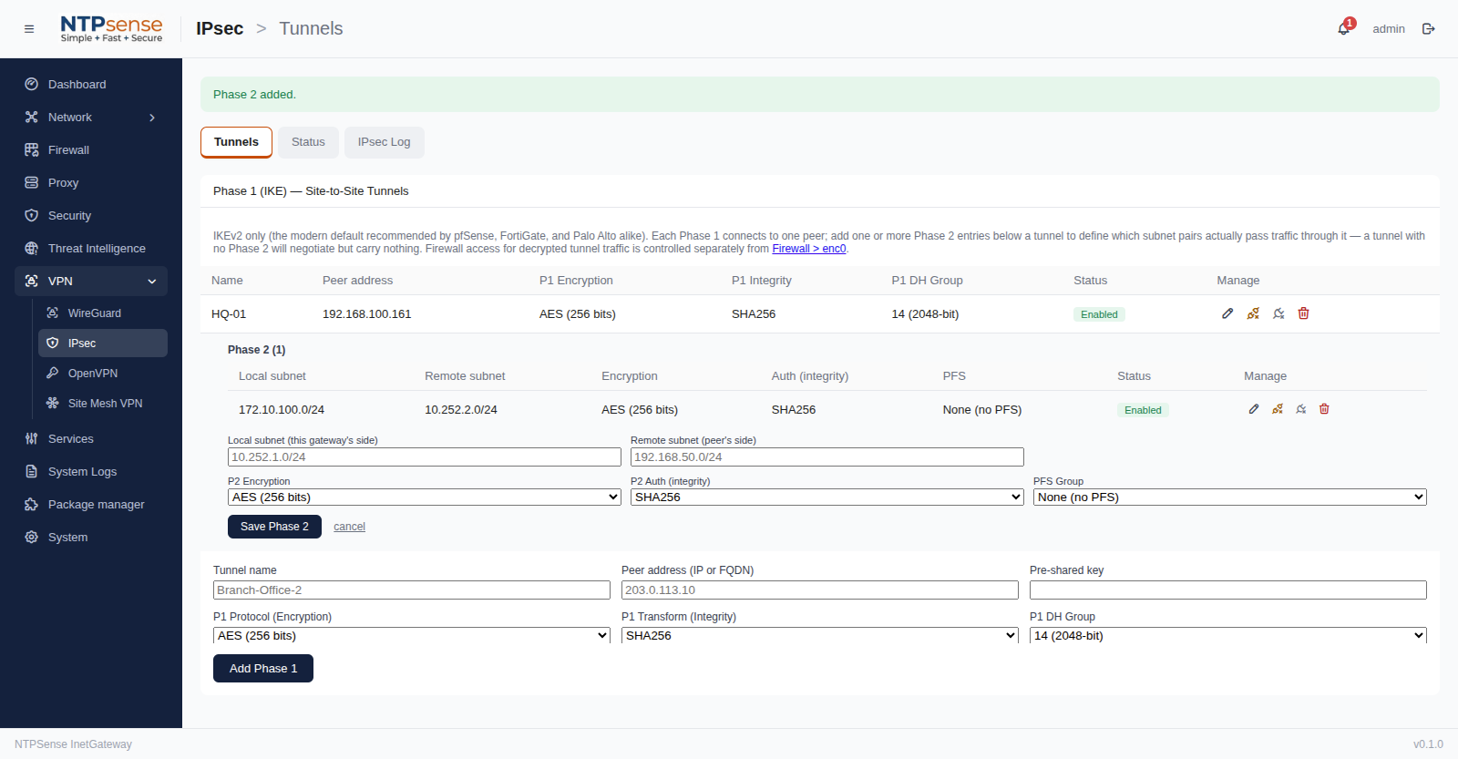Delete the 172.10.100.0/24 Phase 2 entry
Image resolution: width=1458 pixels, height=759 pixels.
click(x=1325, y=409)
